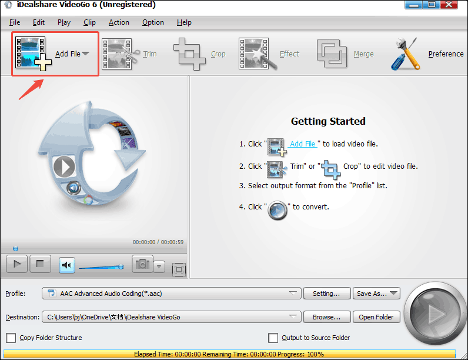Click the large play icon in preview logo
Viewport: 468px width, 360px height.
64,166
